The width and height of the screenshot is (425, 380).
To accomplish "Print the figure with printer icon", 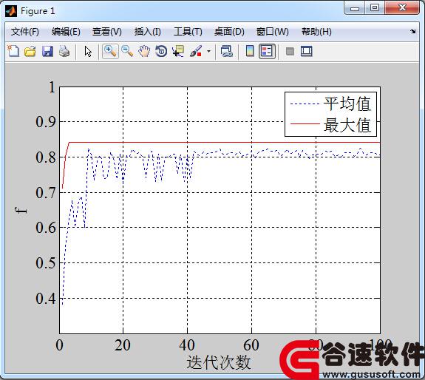I will (x=64, y=51).
